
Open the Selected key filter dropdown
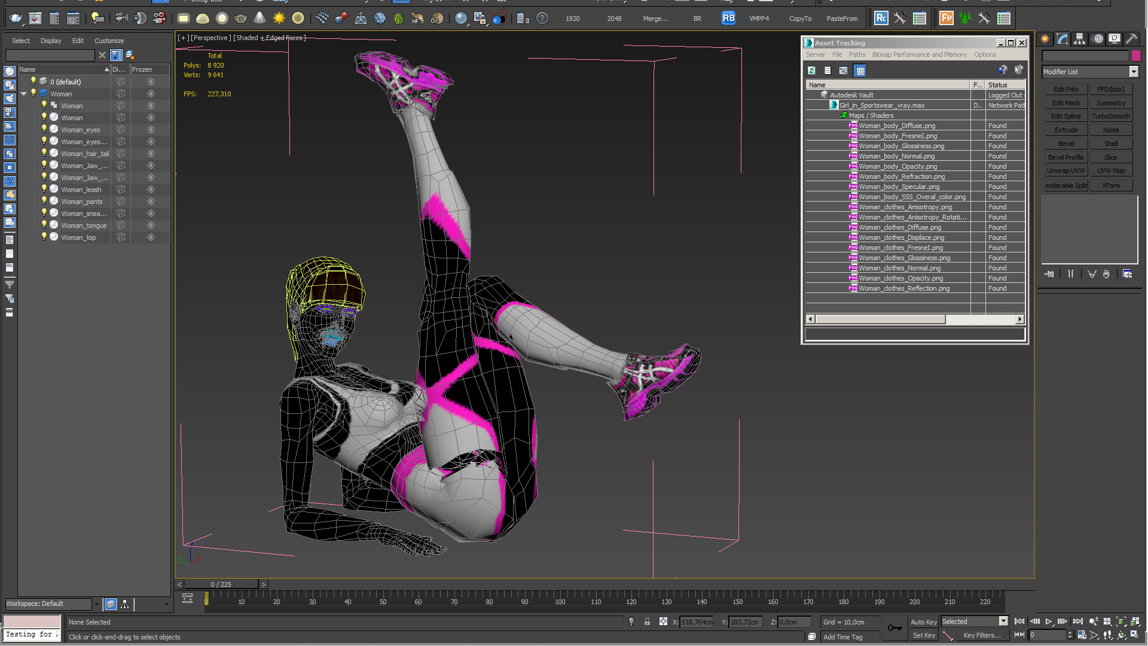[x=1003, y=621]
